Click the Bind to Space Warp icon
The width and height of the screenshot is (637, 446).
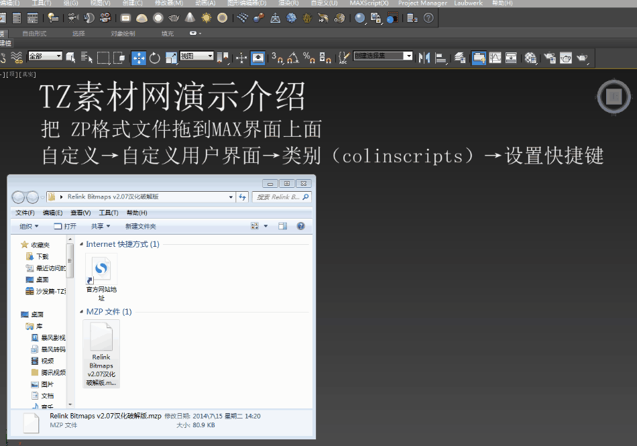tap(16, 58)
